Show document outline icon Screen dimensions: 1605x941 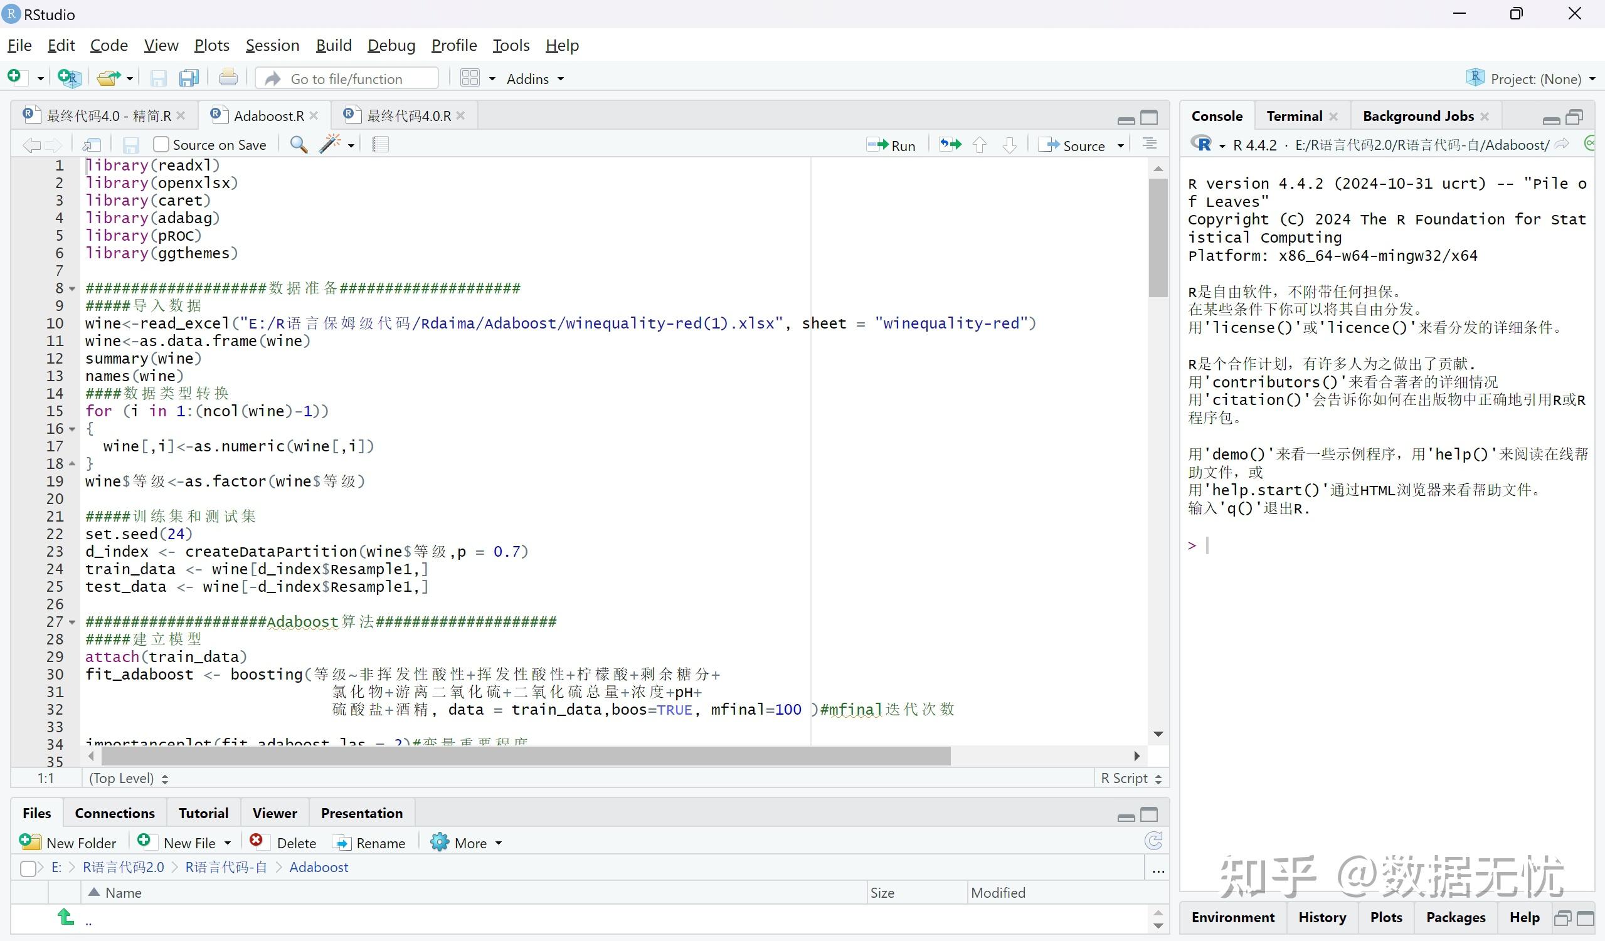[1150, 145]
